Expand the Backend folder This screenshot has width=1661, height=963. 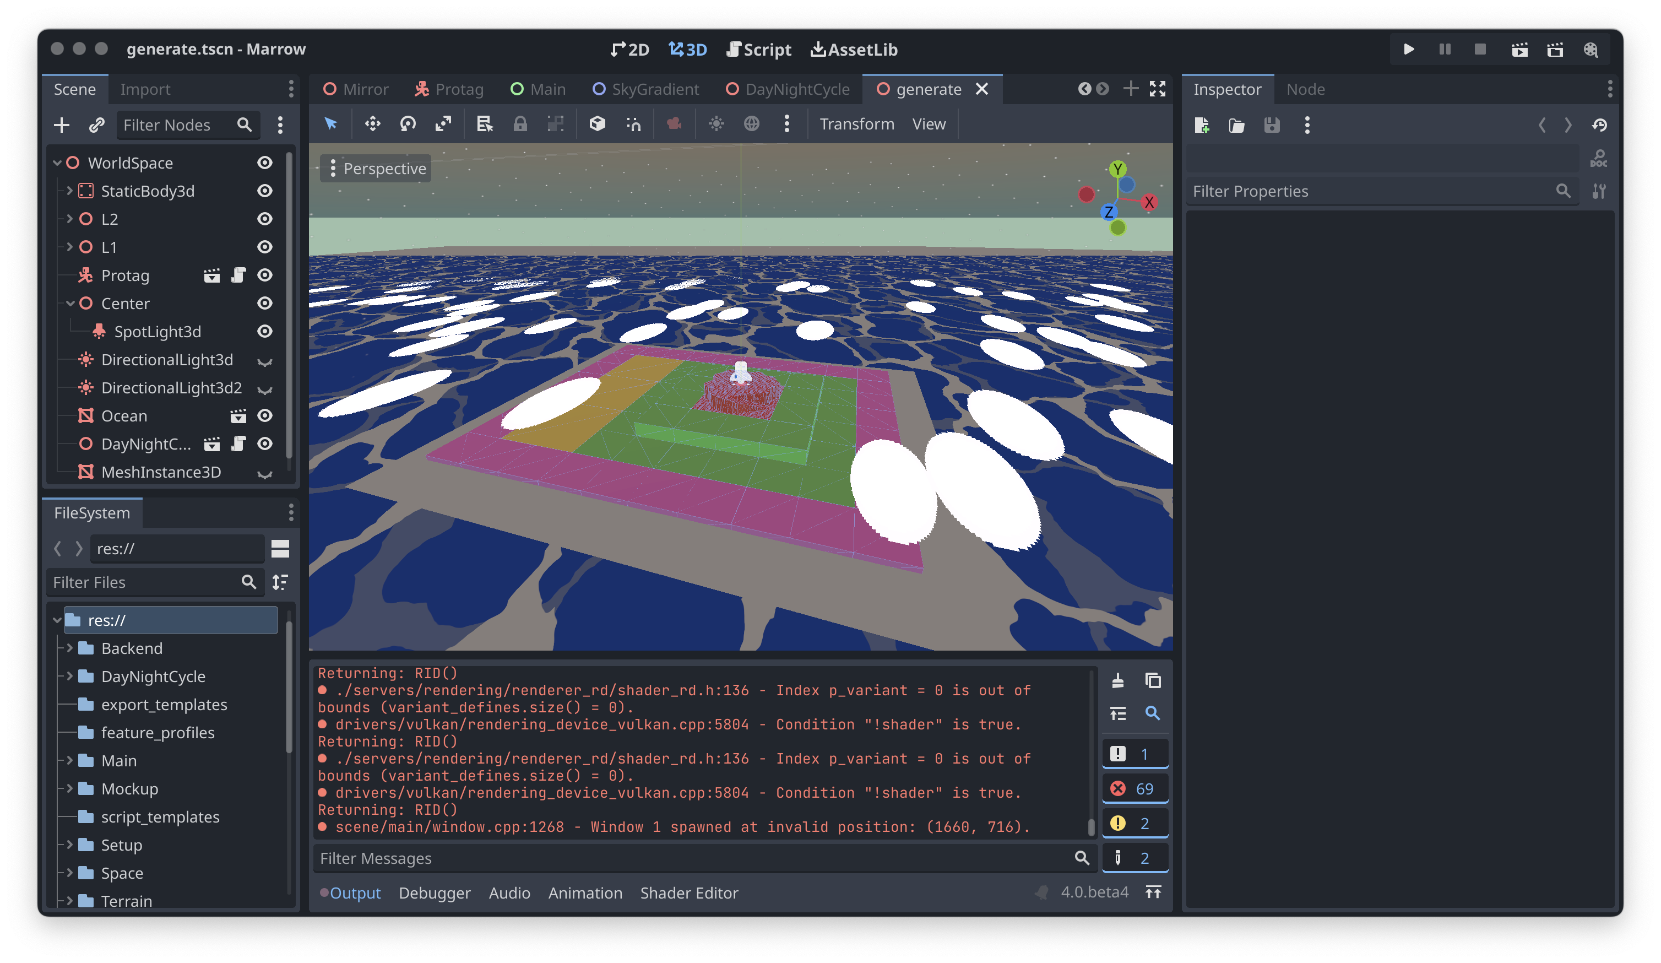click(x=70, y=648)
